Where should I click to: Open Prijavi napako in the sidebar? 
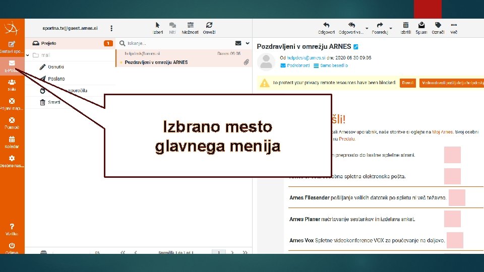(12, 104)
